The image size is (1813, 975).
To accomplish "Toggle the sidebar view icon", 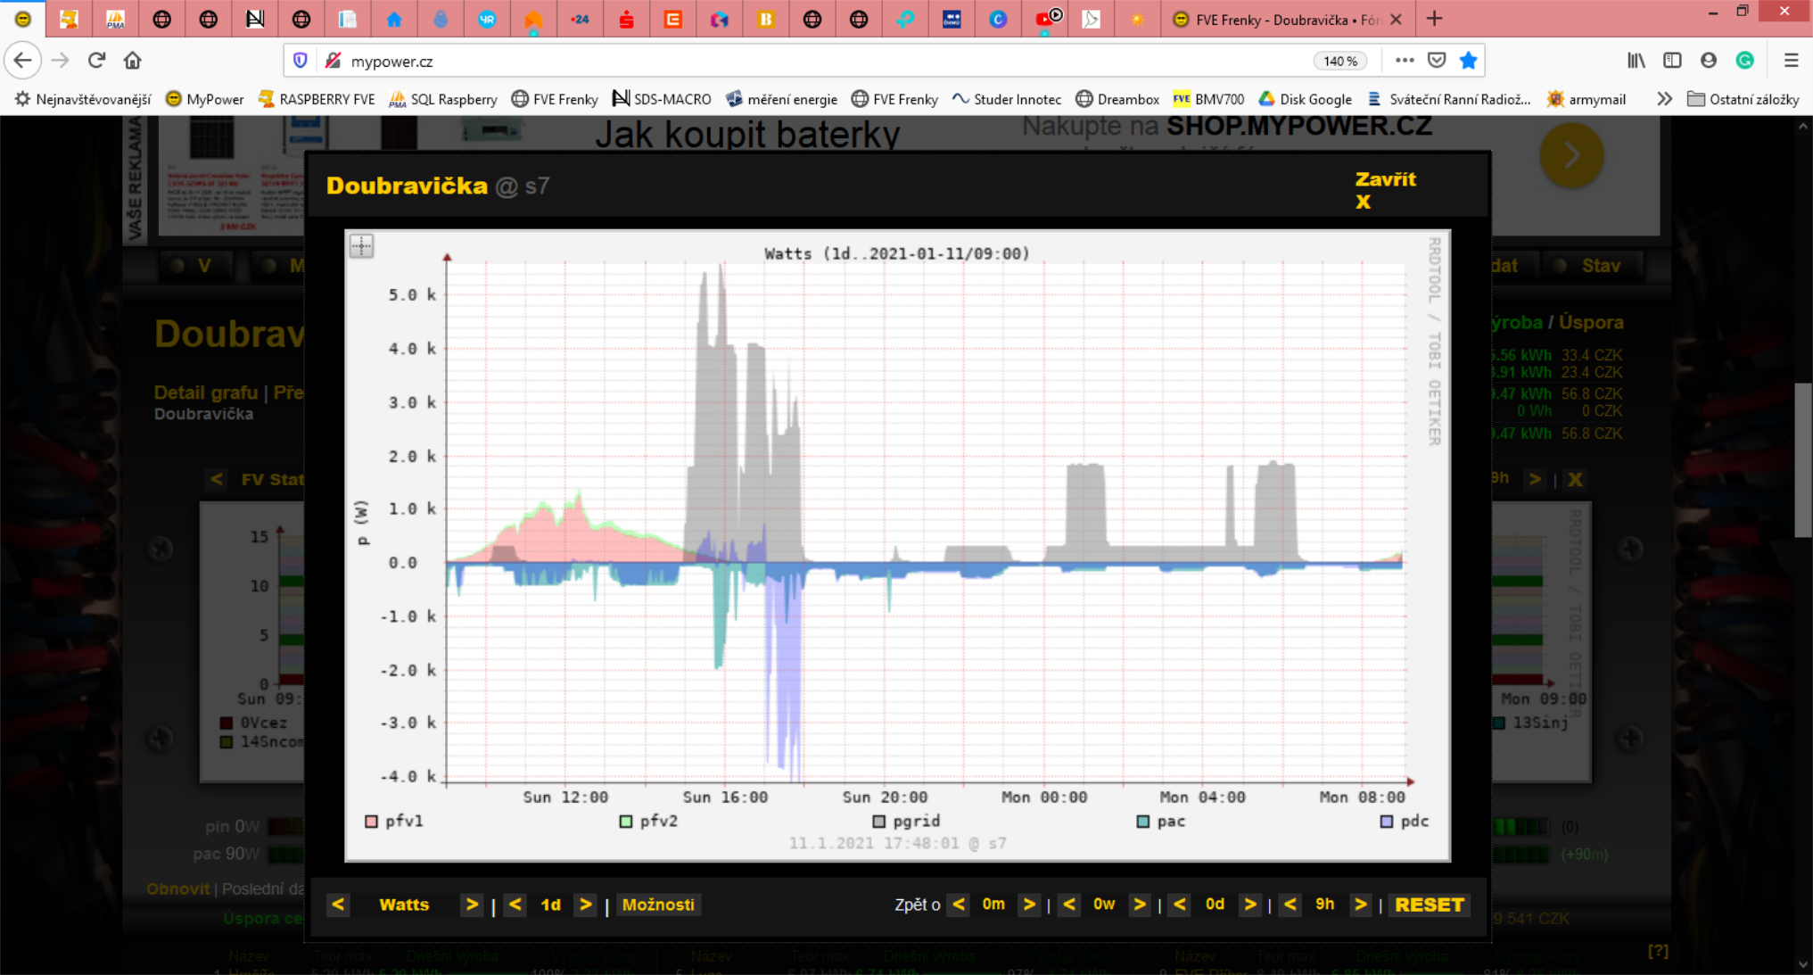I will pyautogui.click(x=1672, y=61).
